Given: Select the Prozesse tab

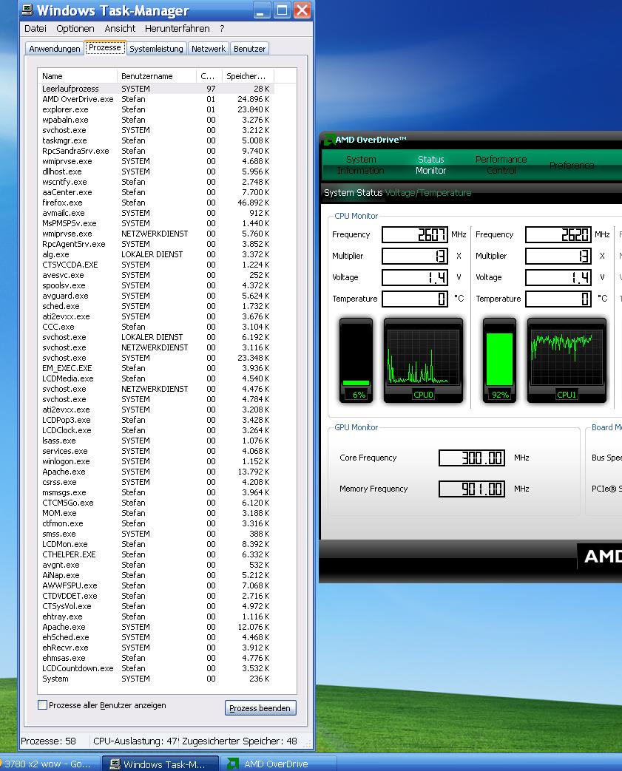Looking at the screenshot, I should tap(105, 48).
